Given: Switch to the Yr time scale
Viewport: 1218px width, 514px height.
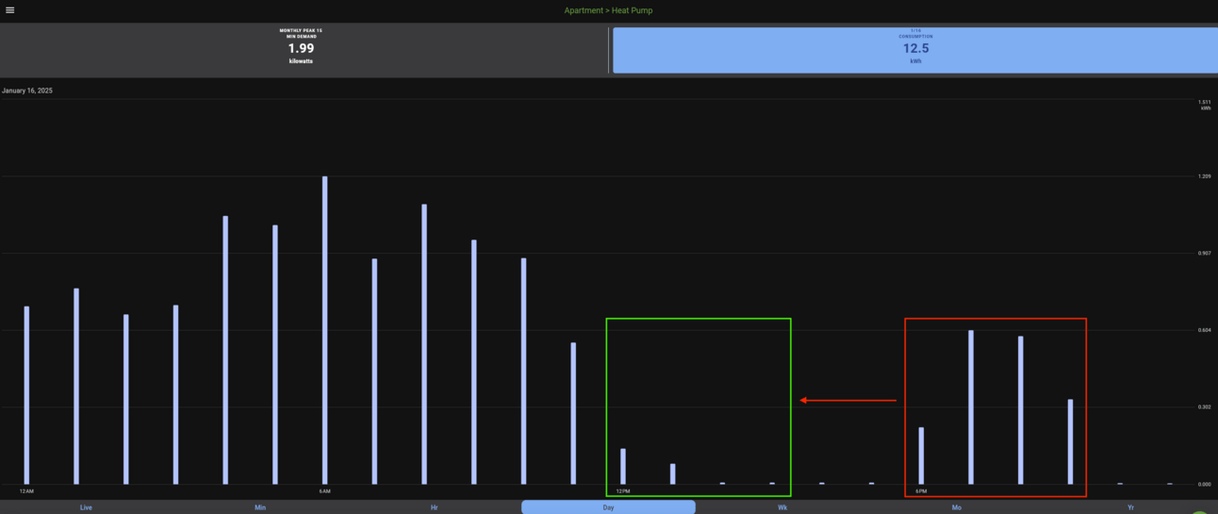Looking at the screenshot, I should tap(1131, 507).
